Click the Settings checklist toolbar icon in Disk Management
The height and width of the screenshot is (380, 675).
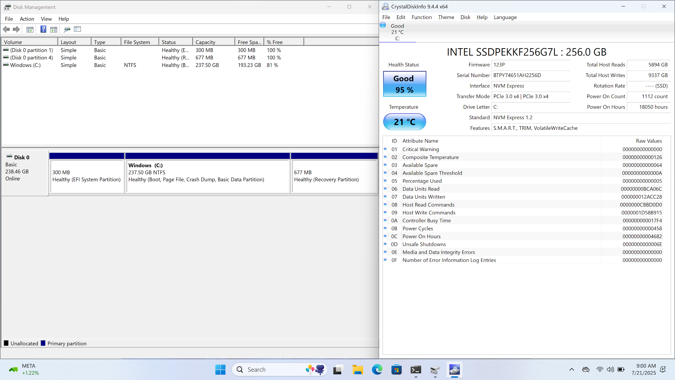[x=77, y=29]
